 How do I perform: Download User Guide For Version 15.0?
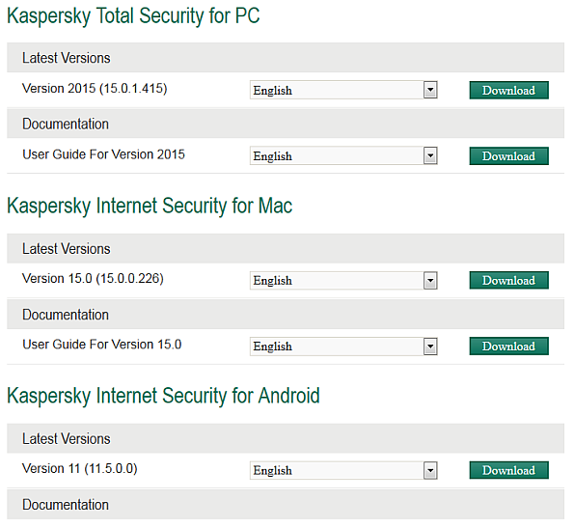pyautogui.click(x=508, y=347)
